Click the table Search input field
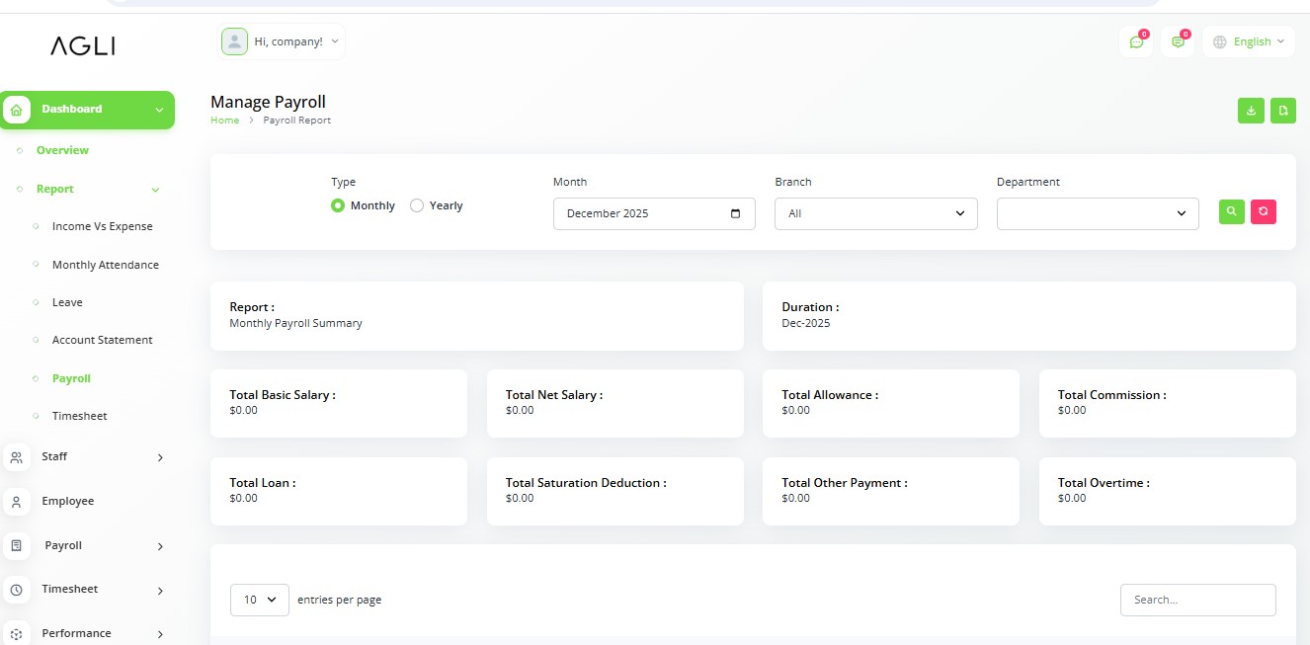 tap(1197, 600)
